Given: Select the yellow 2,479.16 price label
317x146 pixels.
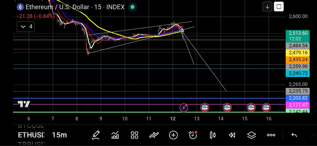Looking at the screenshot, I should tap(298, 52).
